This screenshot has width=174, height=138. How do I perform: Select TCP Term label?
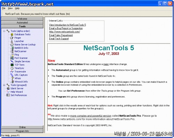19,65
